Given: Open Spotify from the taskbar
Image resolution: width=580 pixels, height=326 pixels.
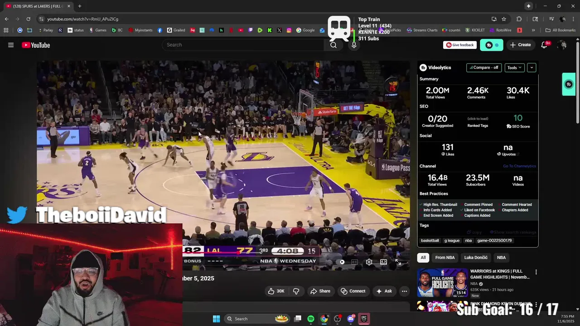Looking at the screenshot, I should tap(311, 319).
